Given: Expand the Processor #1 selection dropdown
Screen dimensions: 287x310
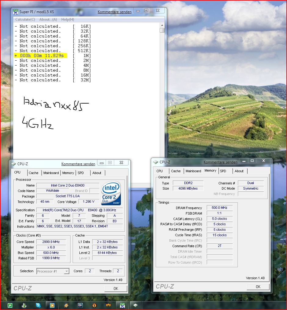Looking at the screenshot, I should (x=67, y=271).
